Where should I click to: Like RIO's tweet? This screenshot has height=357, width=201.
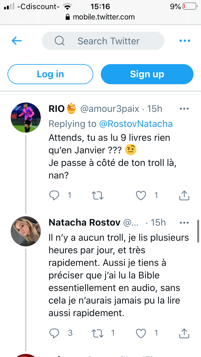point(141,195)
